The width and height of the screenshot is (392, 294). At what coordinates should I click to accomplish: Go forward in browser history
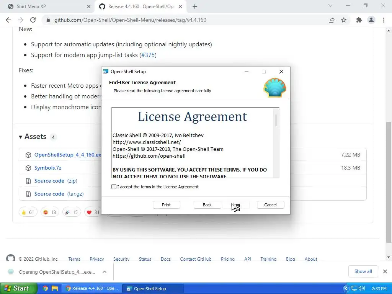[21, 20]
